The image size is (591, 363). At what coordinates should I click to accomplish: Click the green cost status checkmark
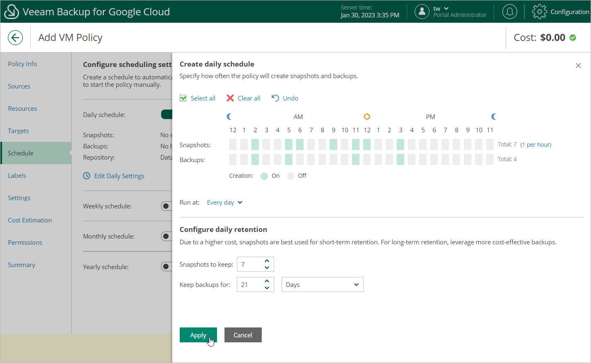(x=573, y=38)
